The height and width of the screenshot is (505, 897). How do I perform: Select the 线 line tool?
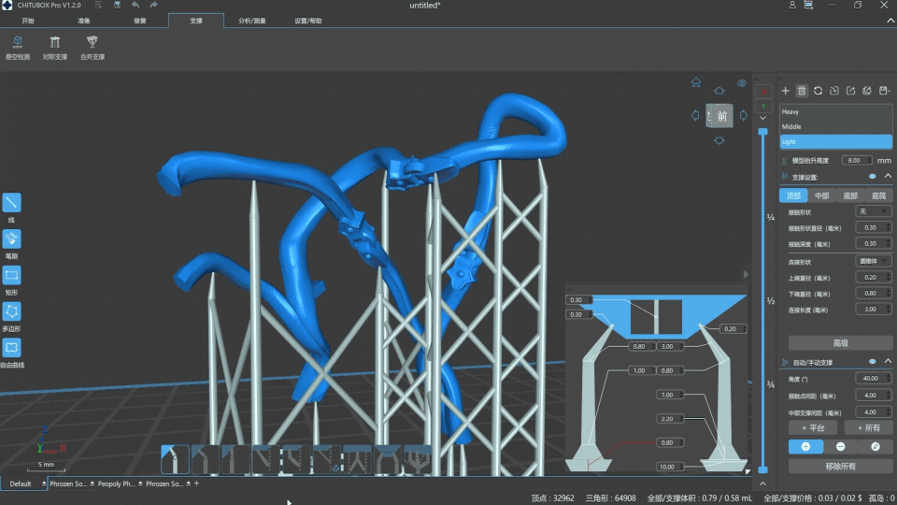coord(11,203)
